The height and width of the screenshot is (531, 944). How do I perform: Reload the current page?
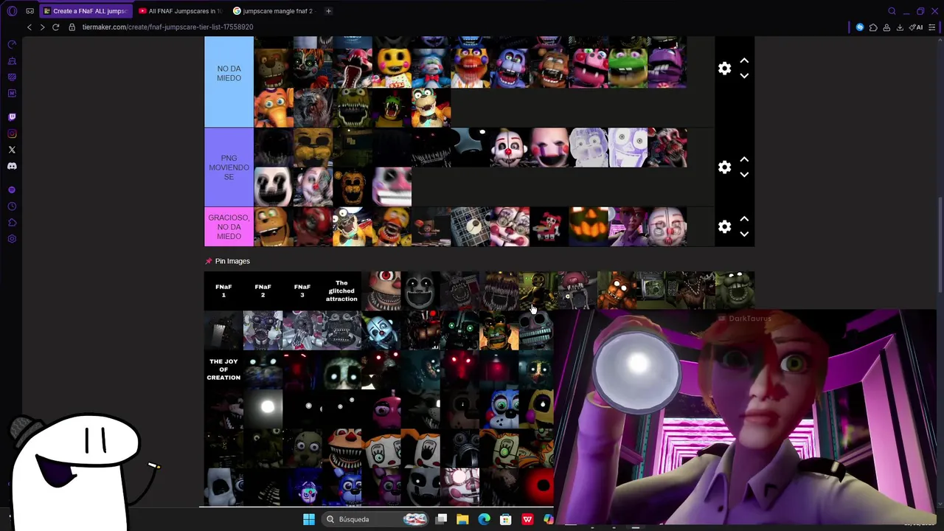coord(55,27)
